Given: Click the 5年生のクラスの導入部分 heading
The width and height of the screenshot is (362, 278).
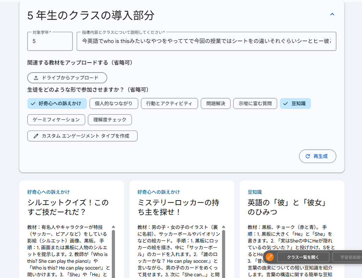Looking at the screenshot, I should (91, 16).
